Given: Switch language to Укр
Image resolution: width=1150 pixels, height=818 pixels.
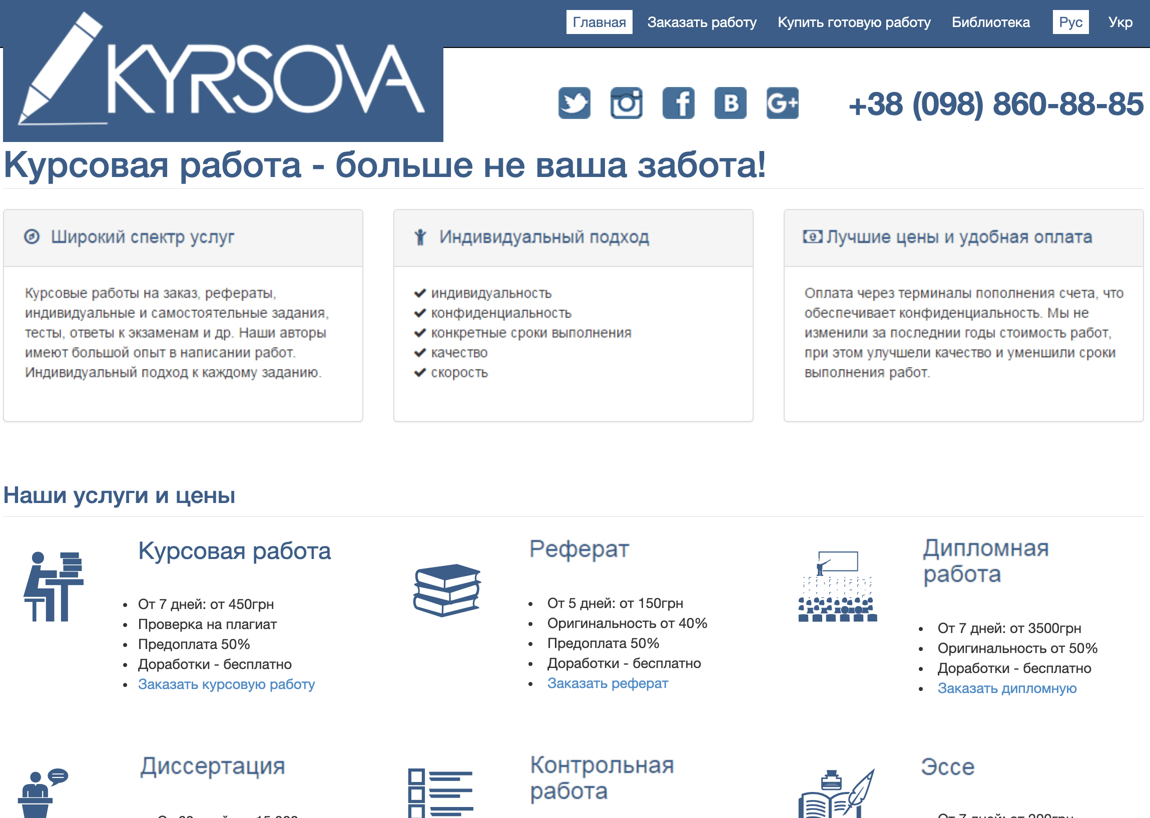Looking at the screenshot, I should pos(1120,22).
